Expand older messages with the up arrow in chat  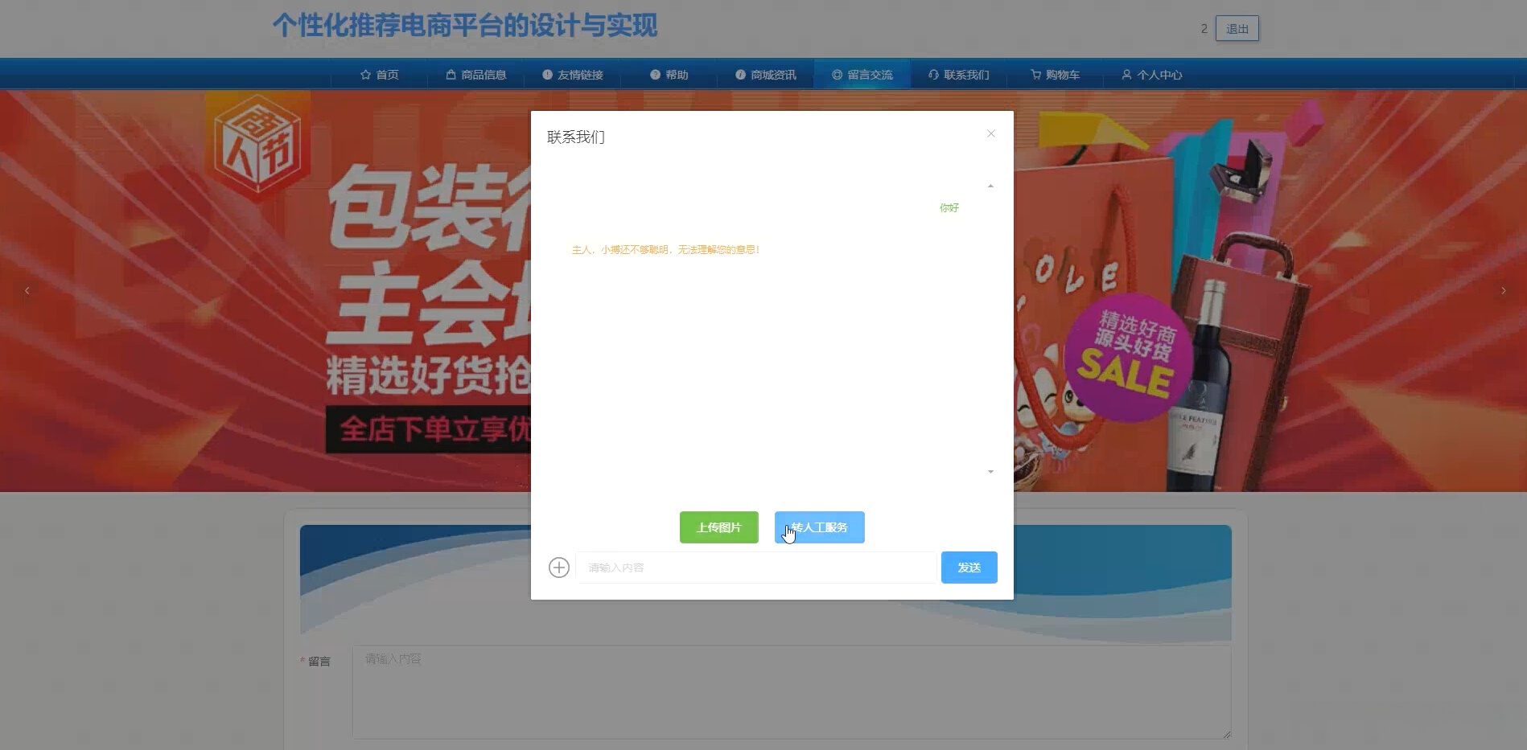(x=990, y=186)
